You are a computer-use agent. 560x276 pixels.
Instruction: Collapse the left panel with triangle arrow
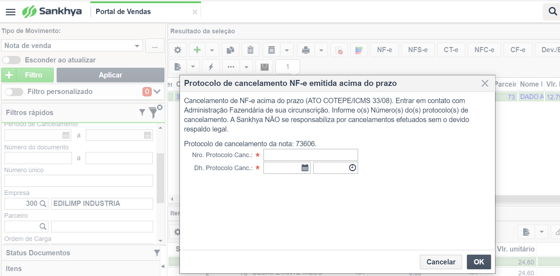[x=163, y=267]
